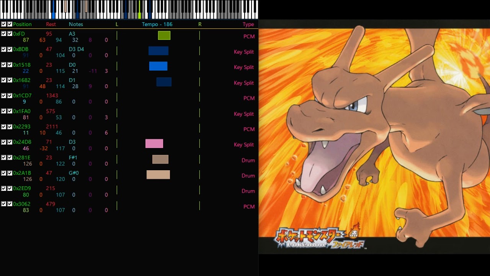The width and height of the screenshot is (490, 276).
Task: Toggle the right checkbox beside Position header
Action: pyautogui.click(x=10, y=24)
